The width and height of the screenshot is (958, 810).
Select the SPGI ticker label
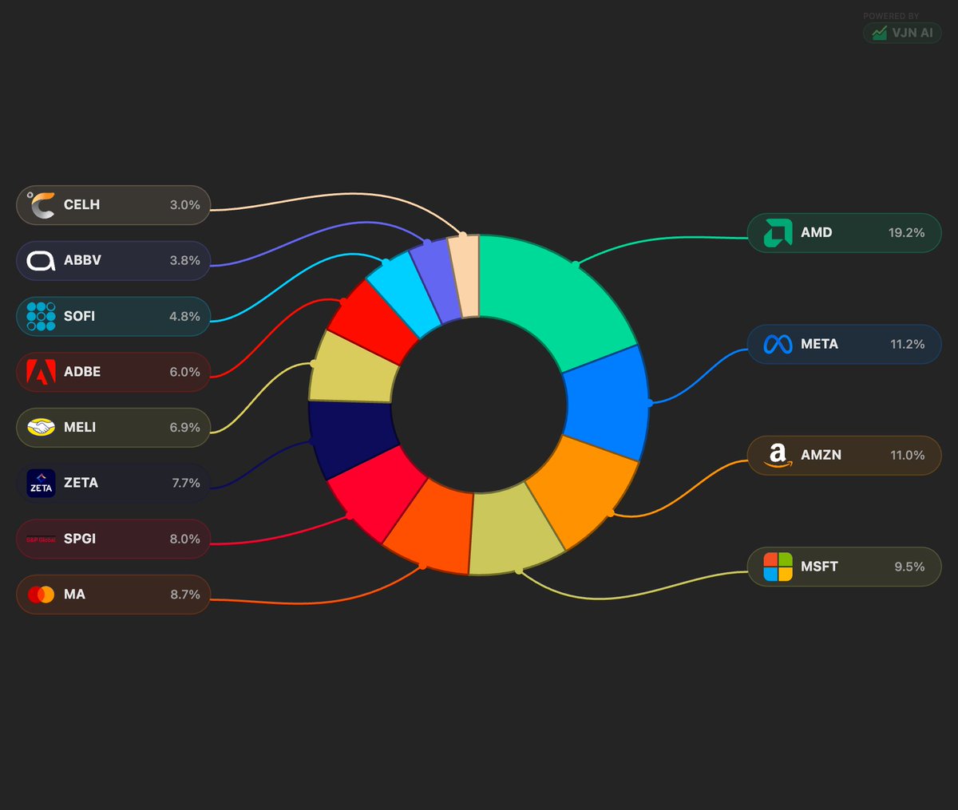click(80, 539)
